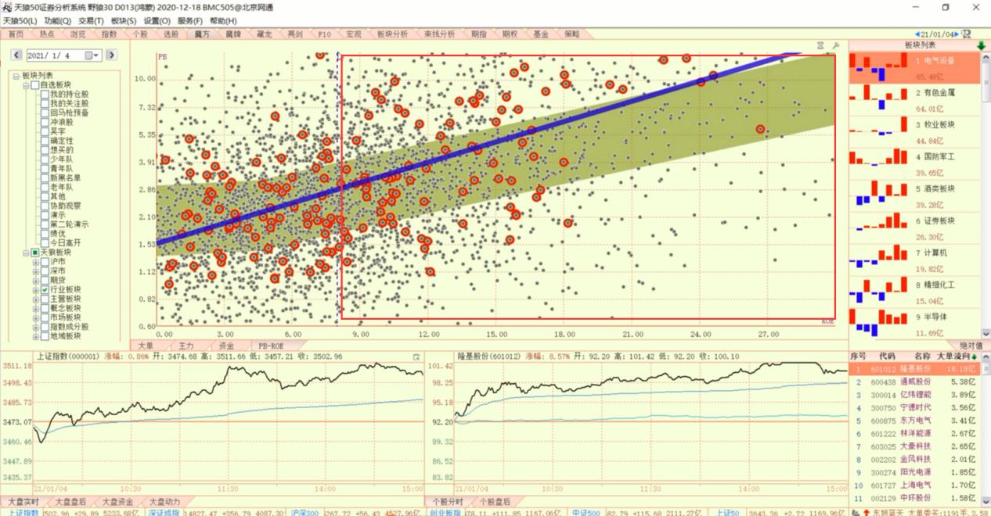Select the 通威股份 stock row
The image size is (991, 516).
[914, 382]
